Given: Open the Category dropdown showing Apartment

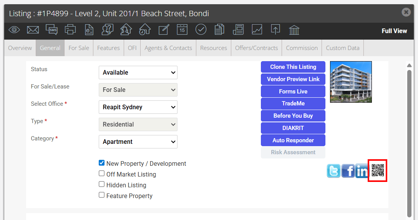Looking at the screenshot, I should point(138,142).
